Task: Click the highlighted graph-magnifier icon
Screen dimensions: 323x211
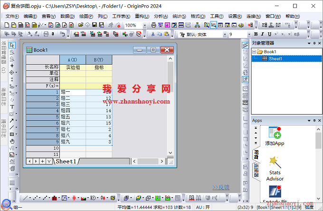Action: click(x=214, y=25)
